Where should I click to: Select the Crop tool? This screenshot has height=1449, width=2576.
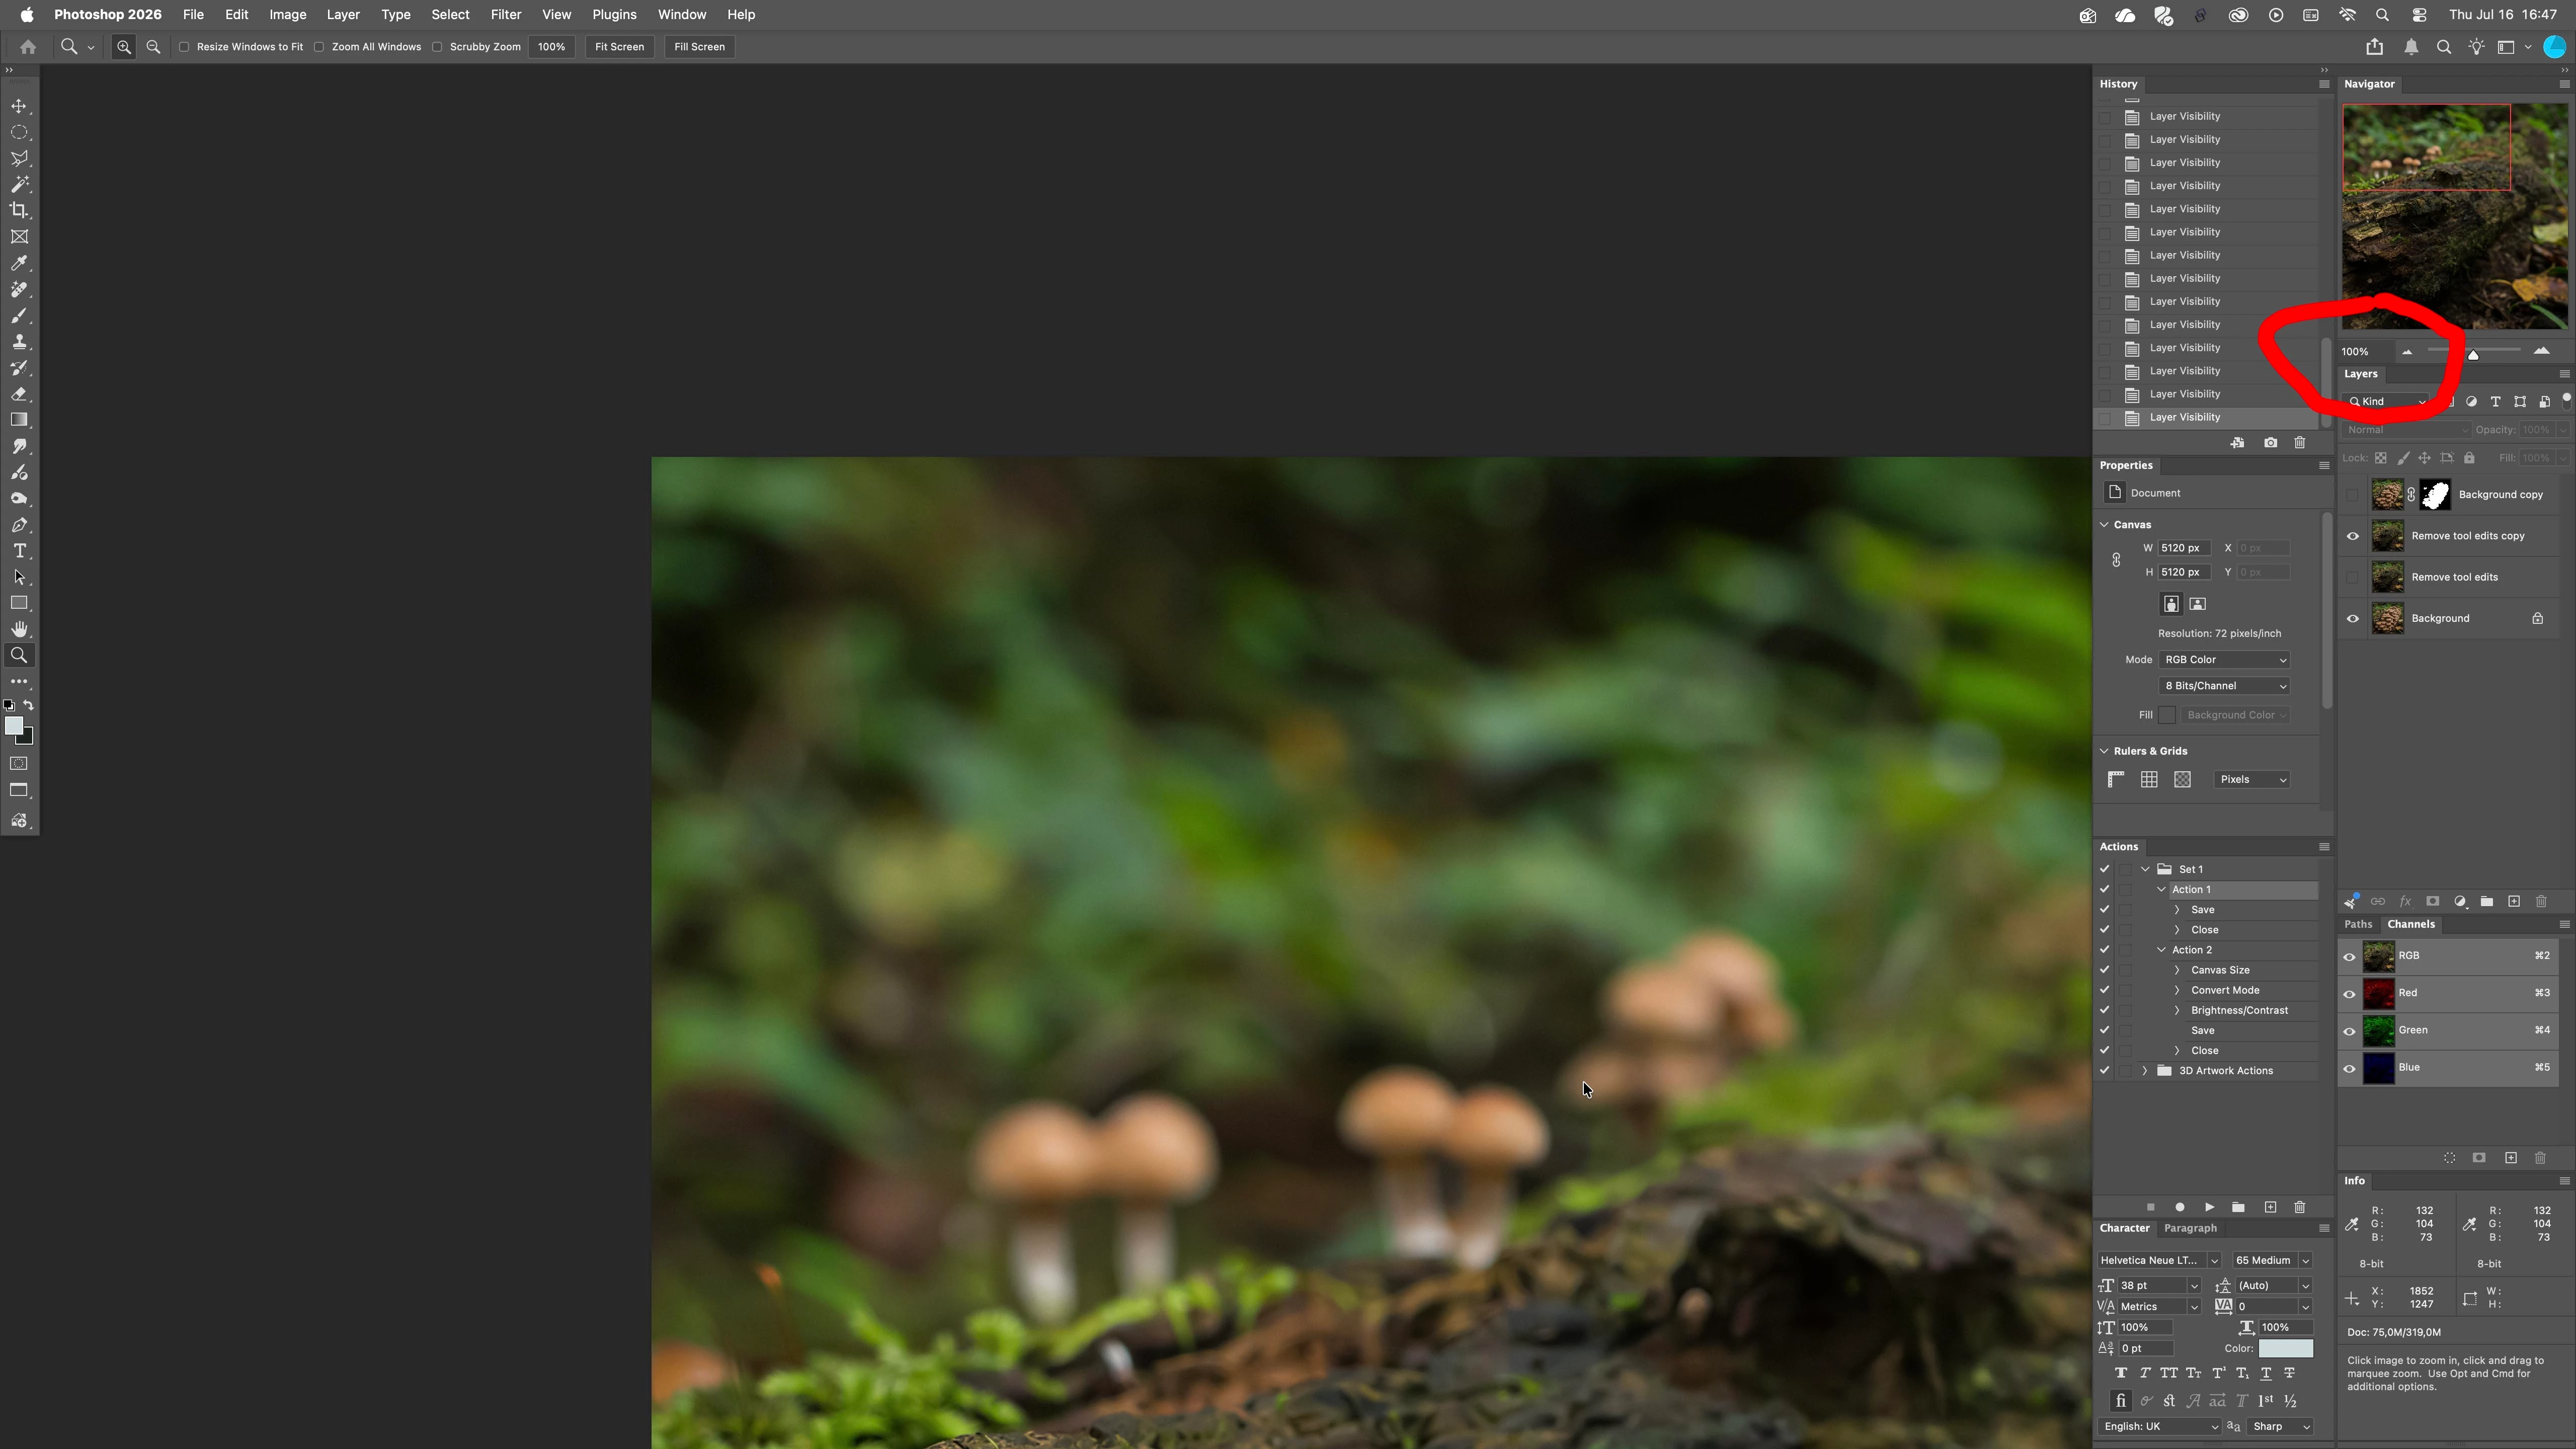click(19, 210)
